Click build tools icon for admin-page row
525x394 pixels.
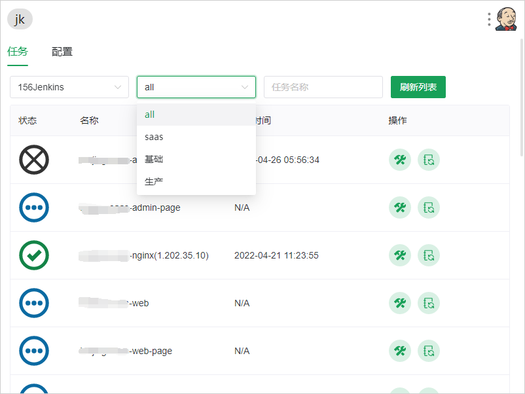pyautogui.click(x=400, y=207)
